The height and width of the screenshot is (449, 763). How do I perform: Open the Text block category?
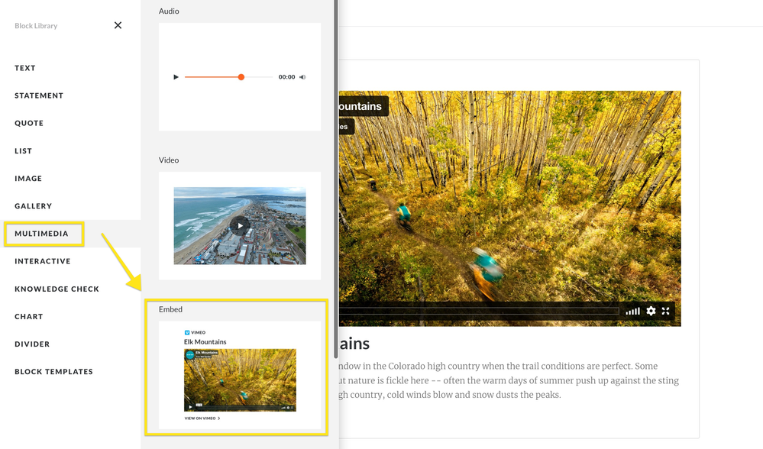[25, 68]
